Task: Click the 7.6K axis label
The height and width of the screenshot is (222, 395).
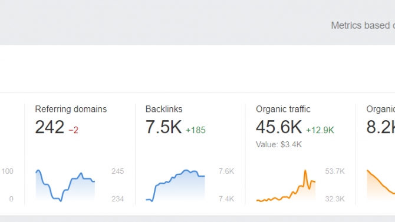Action: point(226,171)
